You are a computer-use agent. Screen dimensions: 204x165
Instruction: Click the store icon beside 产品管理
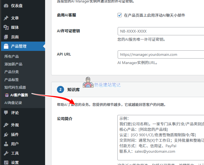coord(6,46)
